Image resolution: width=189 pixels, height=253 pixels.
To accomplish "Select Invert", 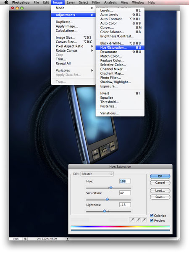I will pyautogui.click(x=120, y=93).
